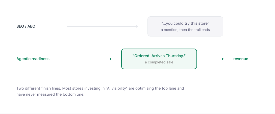Click the "Two different finish lines" sentence

(39, 88)
